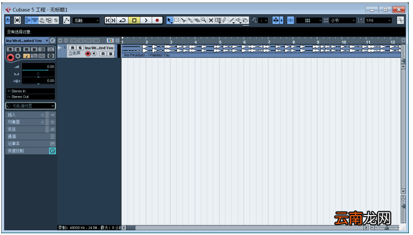Select the Zoom magnifier tool
Viewport: 413px width, 235px height.
click(x=204, y=20)
